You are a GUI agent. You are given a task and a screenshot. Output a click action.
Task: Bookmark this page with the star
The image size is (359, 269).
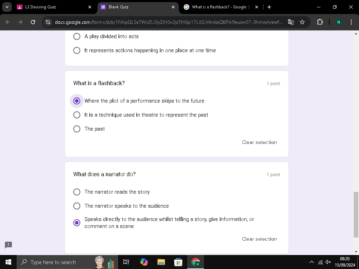pyautogui.click(x=302, y=22)
